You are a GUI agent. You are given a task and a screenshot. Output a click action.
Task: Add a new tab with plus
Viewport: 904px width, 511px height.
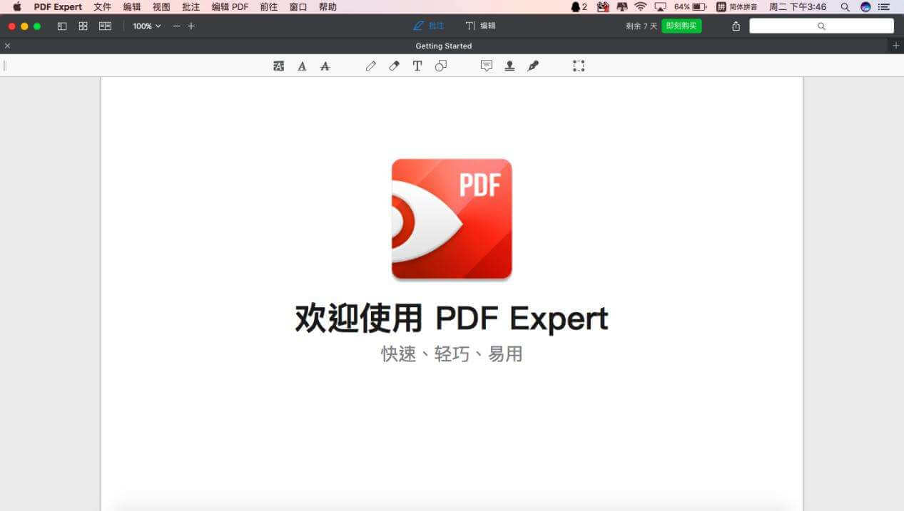pyautogui.click(x=896, y=46)
